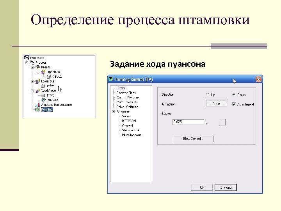
Task: Open Output Results settings
Action: click(127, 102)
